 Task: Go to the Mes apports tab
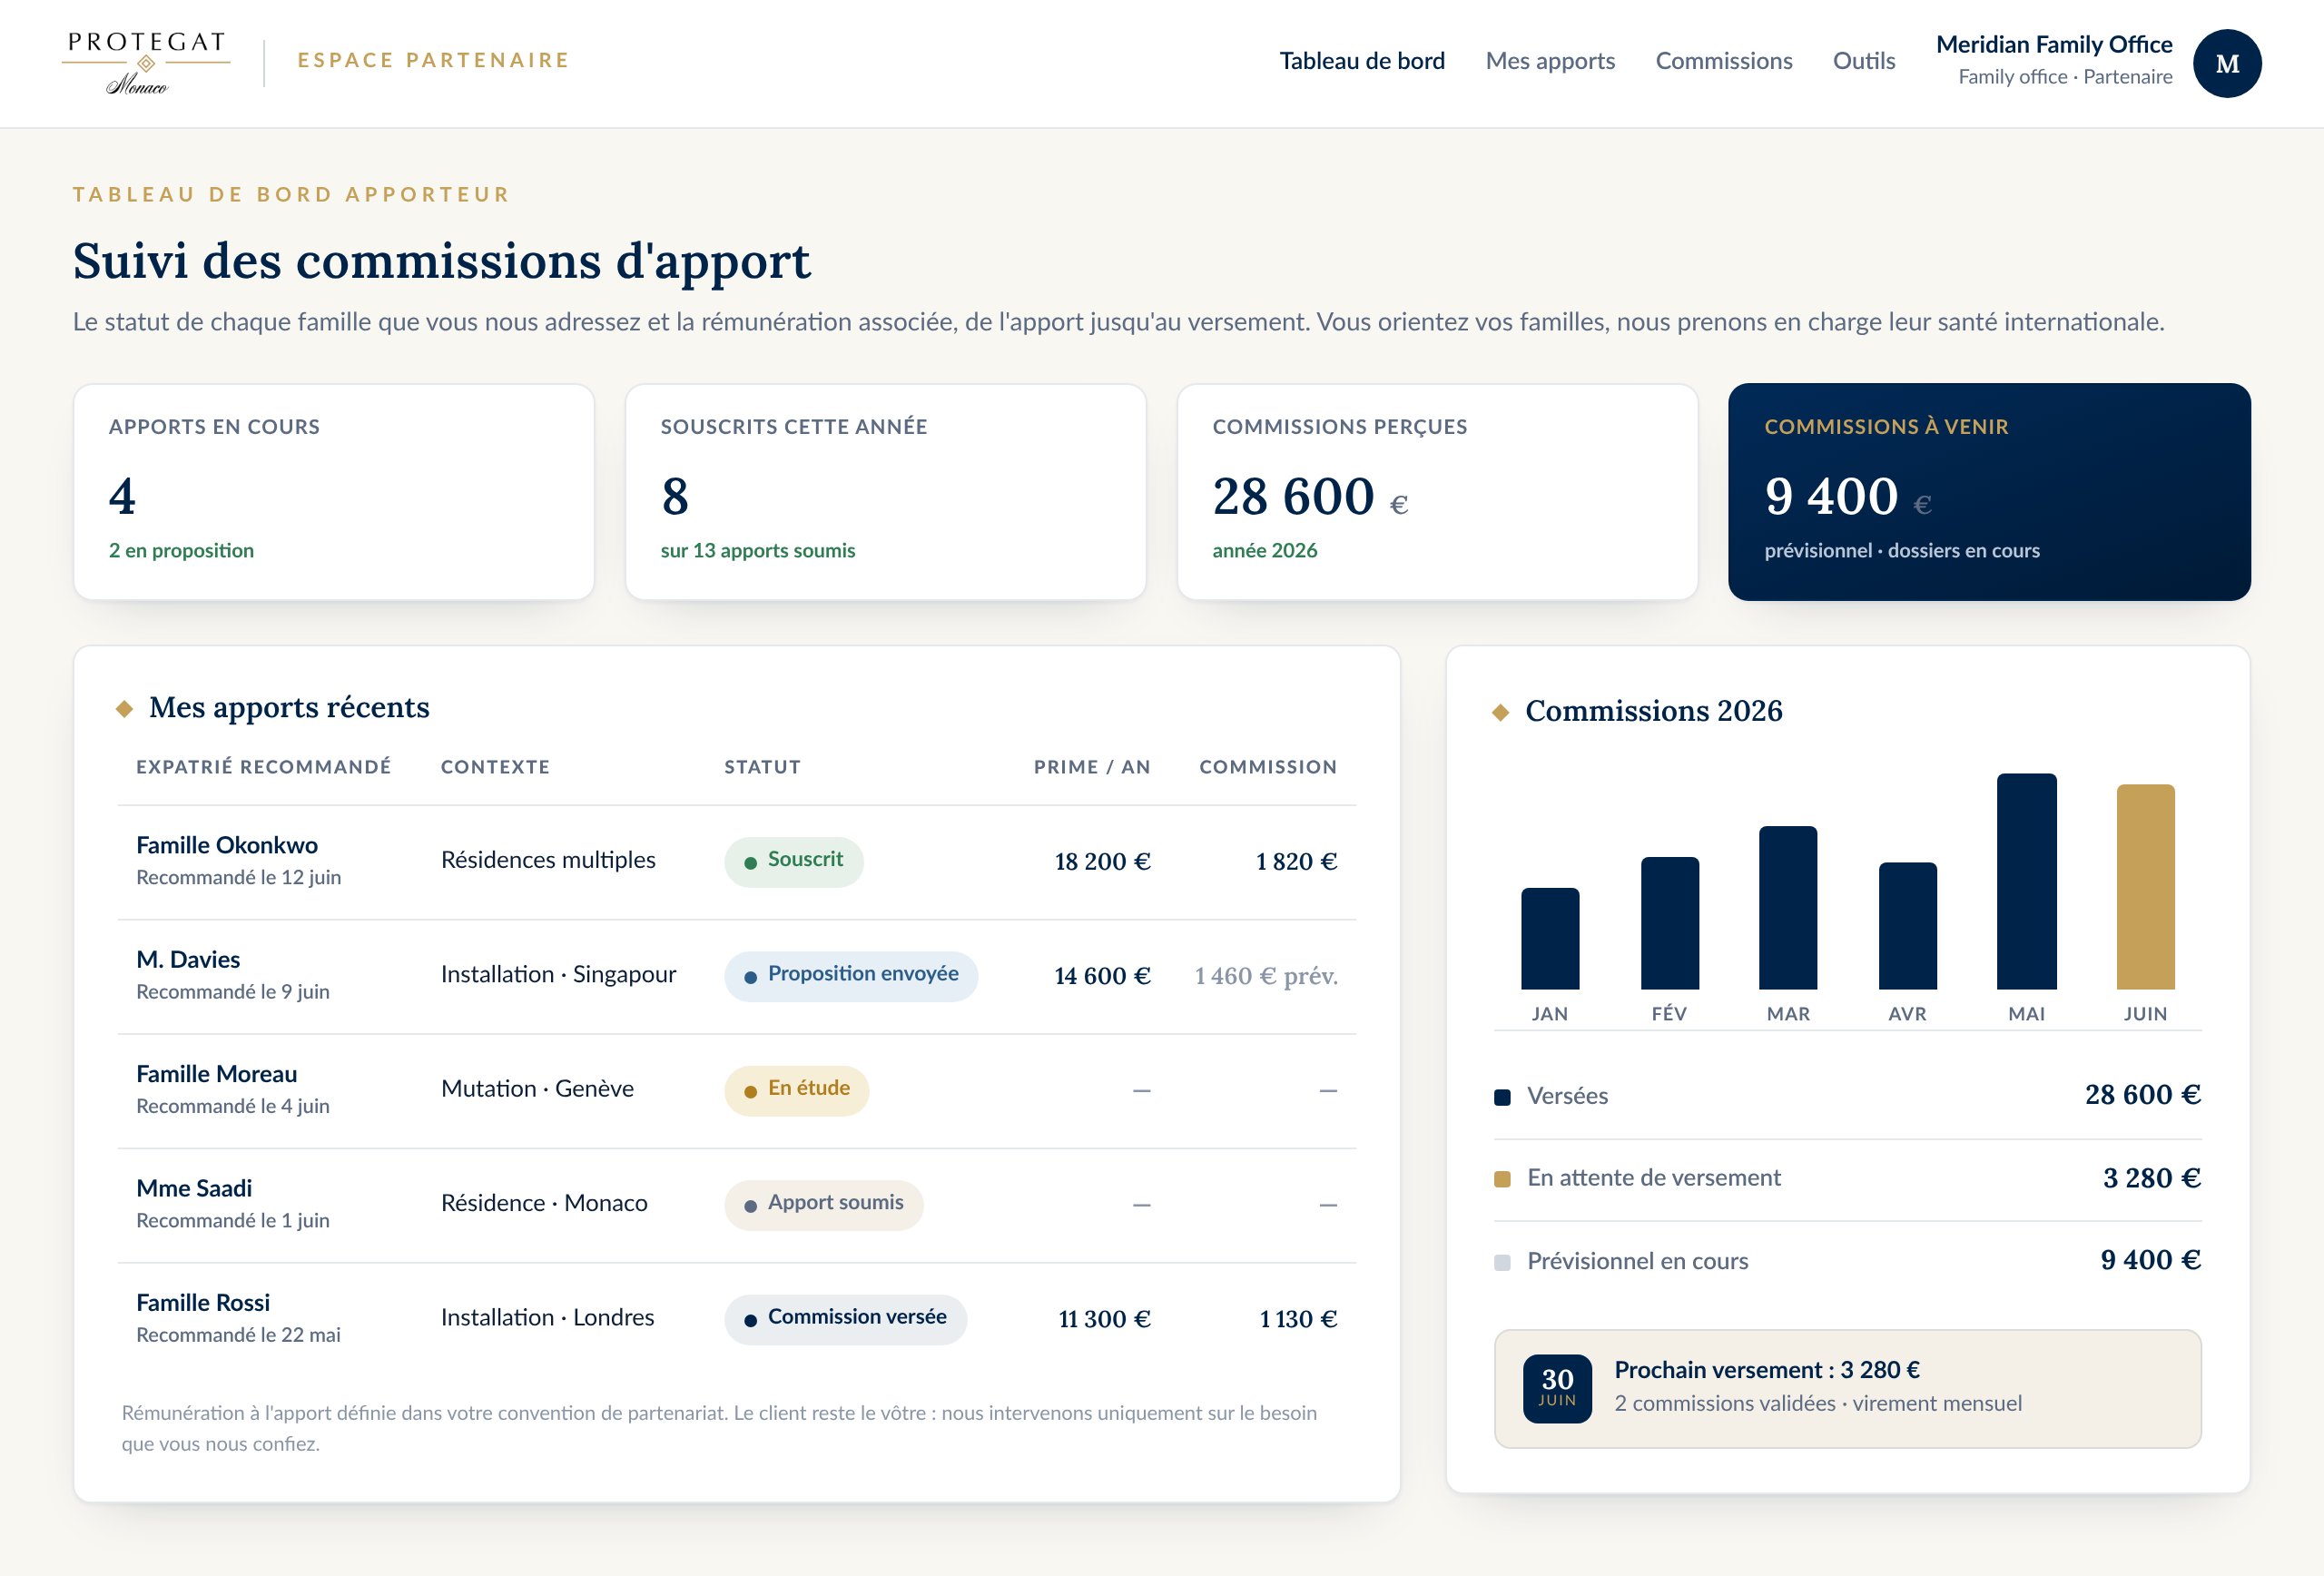point(1550,61)
